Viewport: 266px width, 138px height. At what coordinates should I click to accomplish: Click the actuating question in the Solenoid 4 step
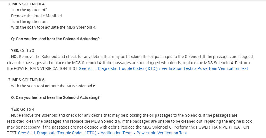click(x=55, y=39)
